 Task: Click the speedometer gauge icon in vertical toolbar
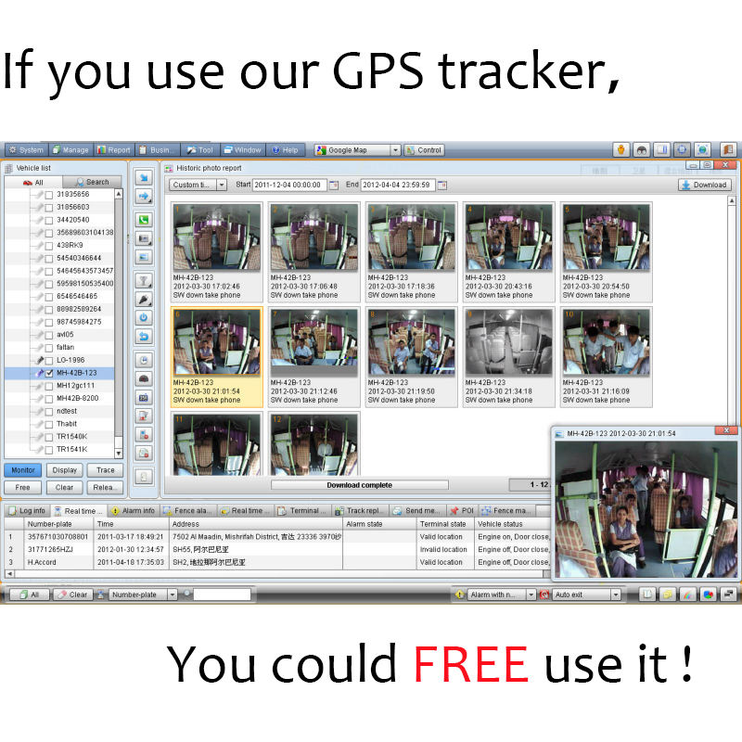(144, 378)
